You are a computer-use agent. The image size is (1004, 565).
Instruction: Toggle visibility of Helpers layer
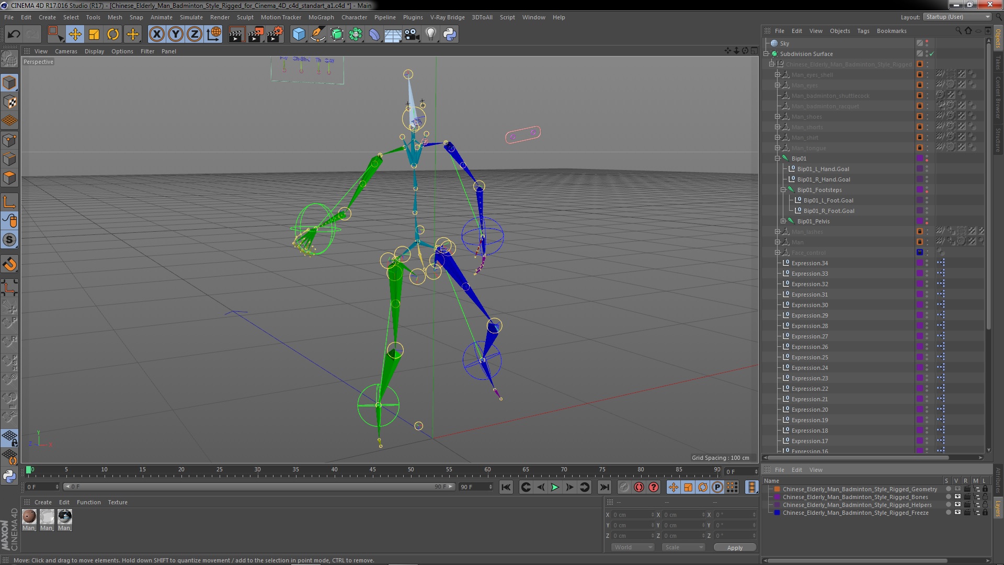pos(957,505)
